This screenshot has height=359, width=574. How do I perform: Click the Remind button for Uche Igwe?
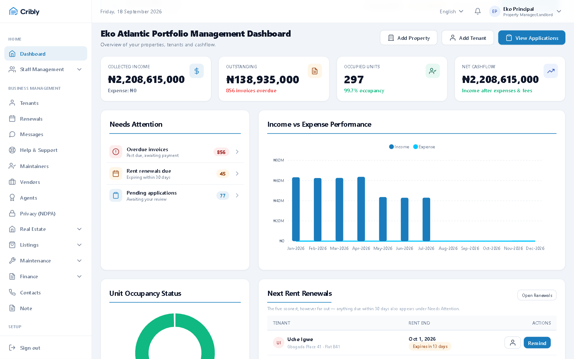(537, 343)
